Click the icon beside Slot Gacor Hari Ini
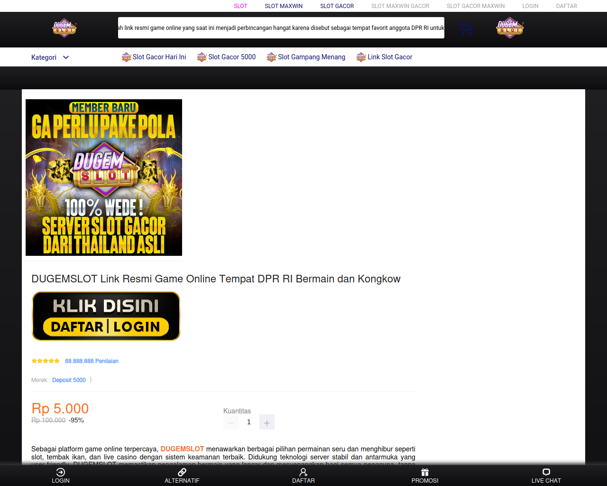 point(126,57)
